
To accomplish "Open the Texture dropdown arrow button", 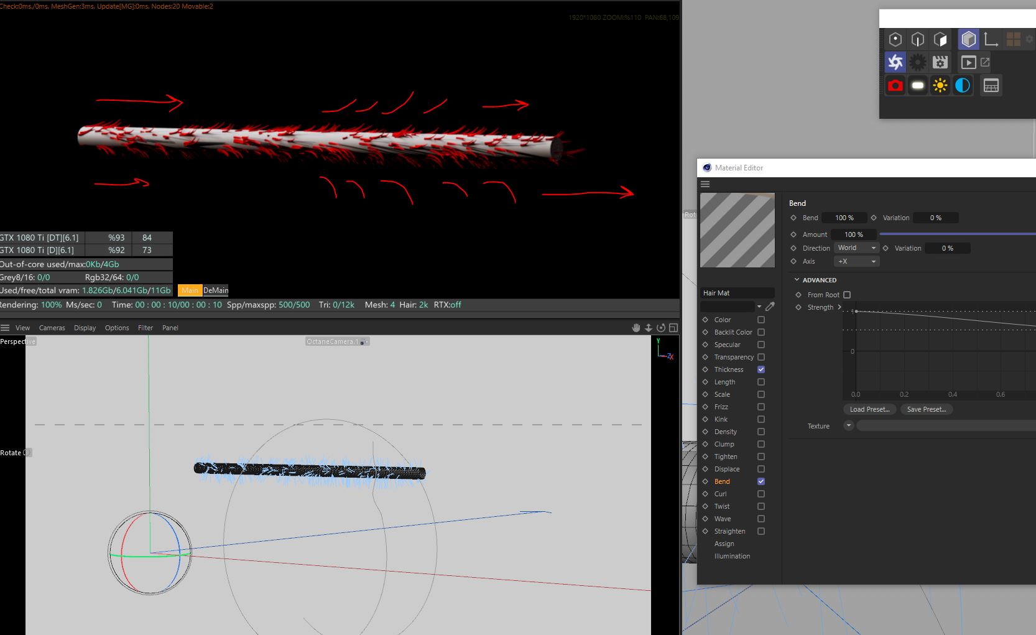I will [849, 426].
